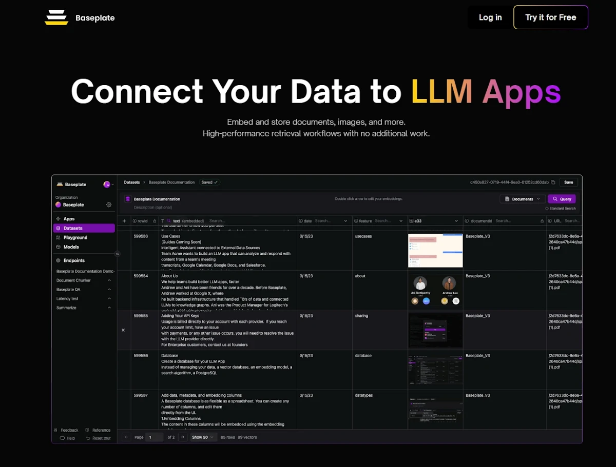Expand the e33 column chevron
The image size is (616, 467).
coord(456,221)
